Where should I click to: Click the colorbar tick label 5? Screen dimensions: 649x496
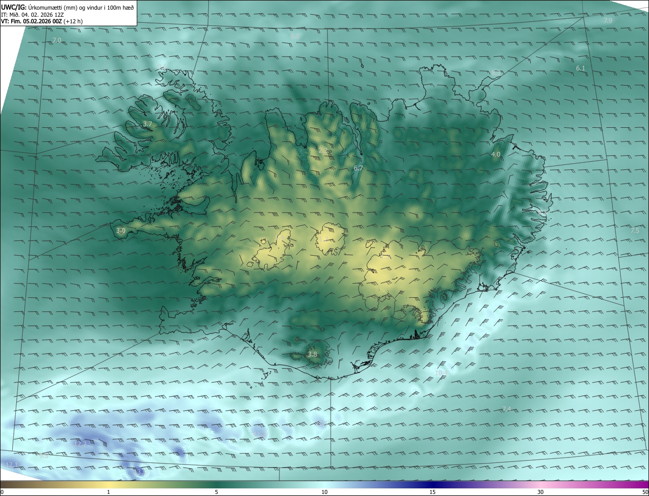[x=217, y=492]
